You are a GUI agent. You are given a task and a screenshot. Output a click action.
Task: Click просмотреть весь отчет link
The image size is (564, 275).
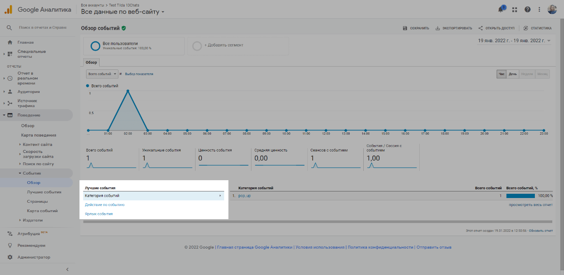click(531, 205)
